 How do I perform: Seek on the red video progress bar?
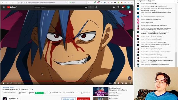click(x=66, y=81)
